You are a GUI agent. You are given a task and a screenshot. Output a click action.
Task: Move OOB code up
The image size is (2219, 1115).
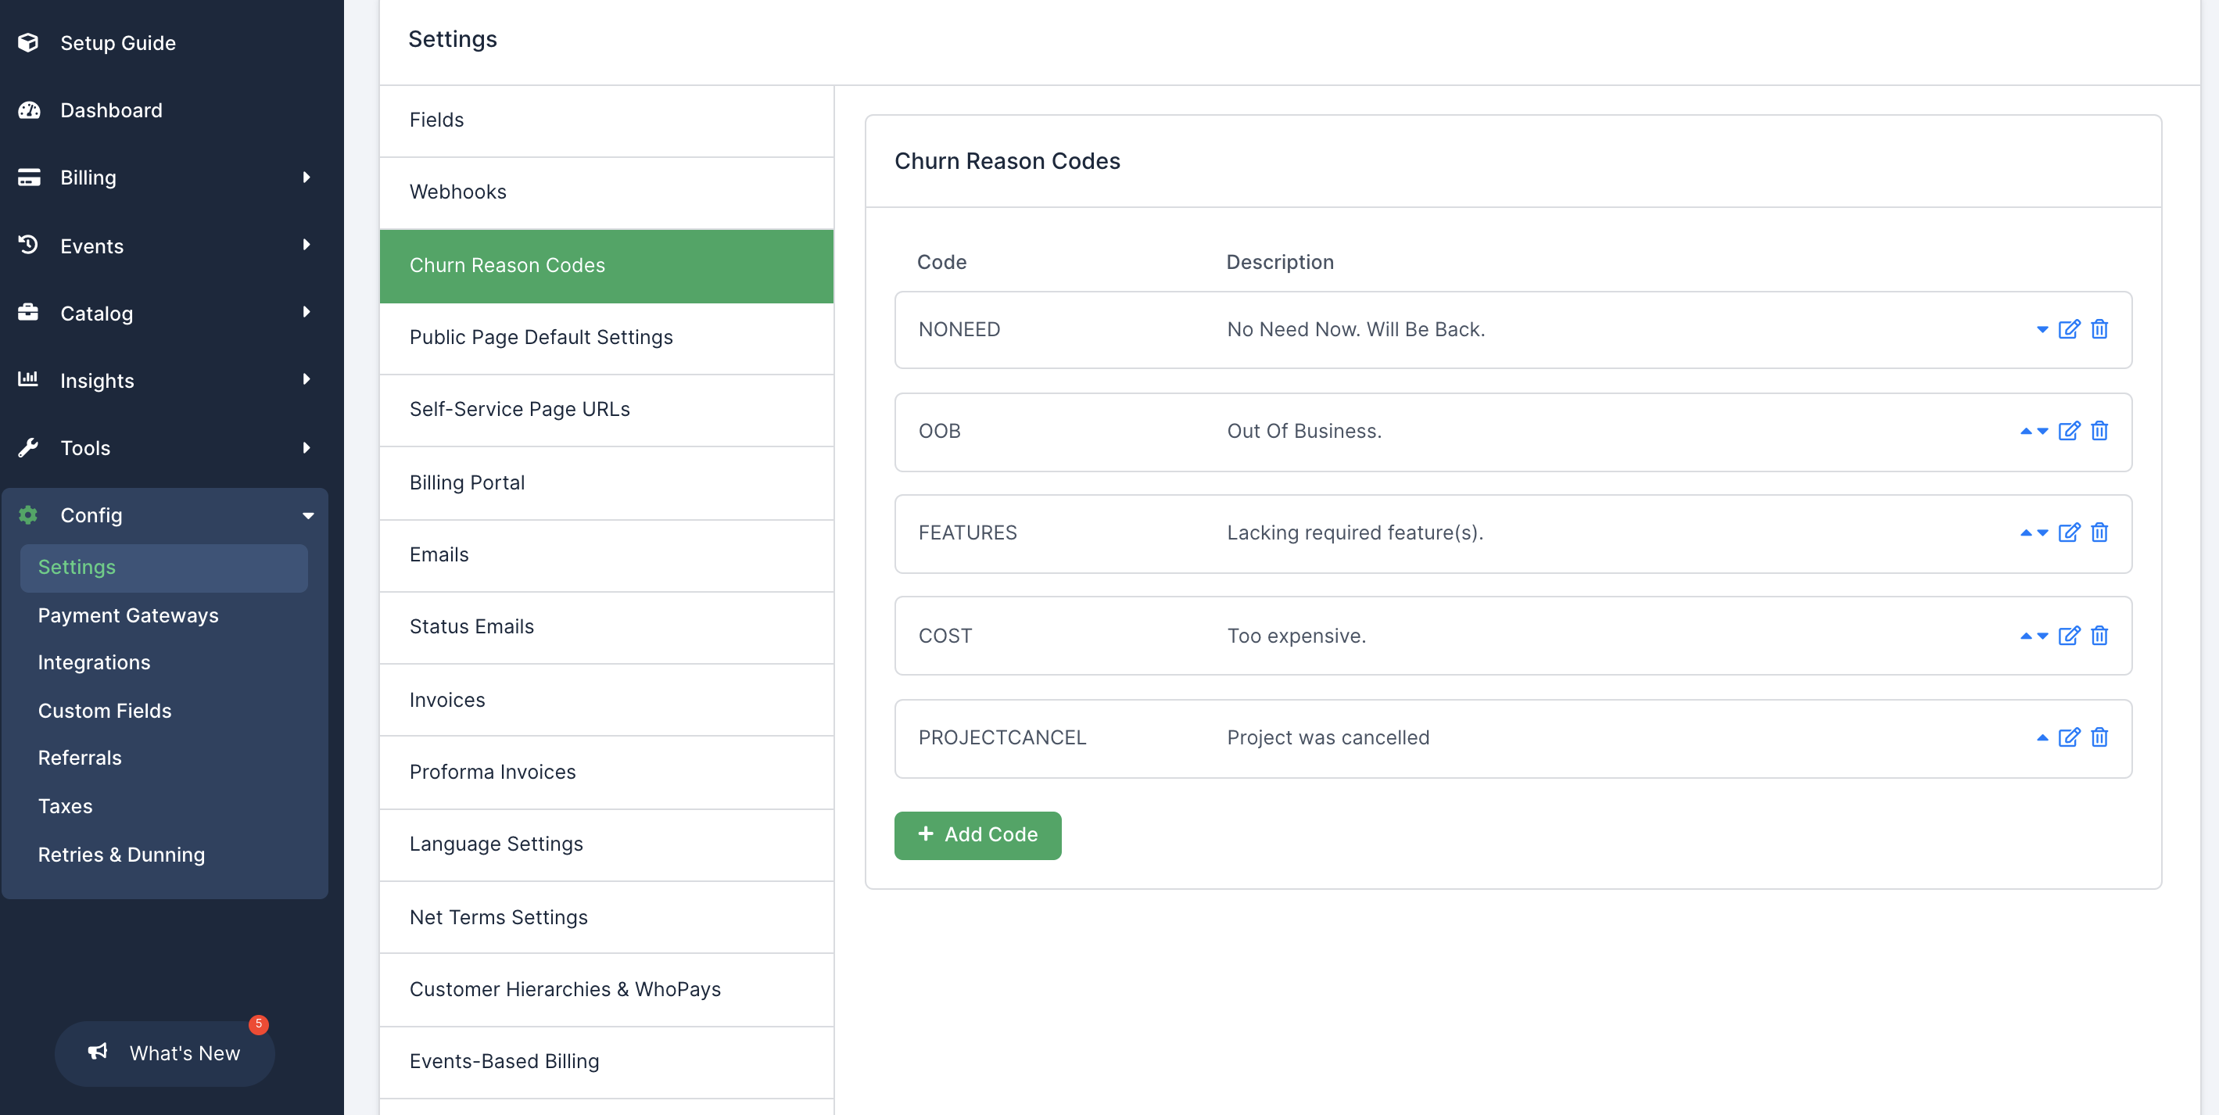coord(2025,431)
